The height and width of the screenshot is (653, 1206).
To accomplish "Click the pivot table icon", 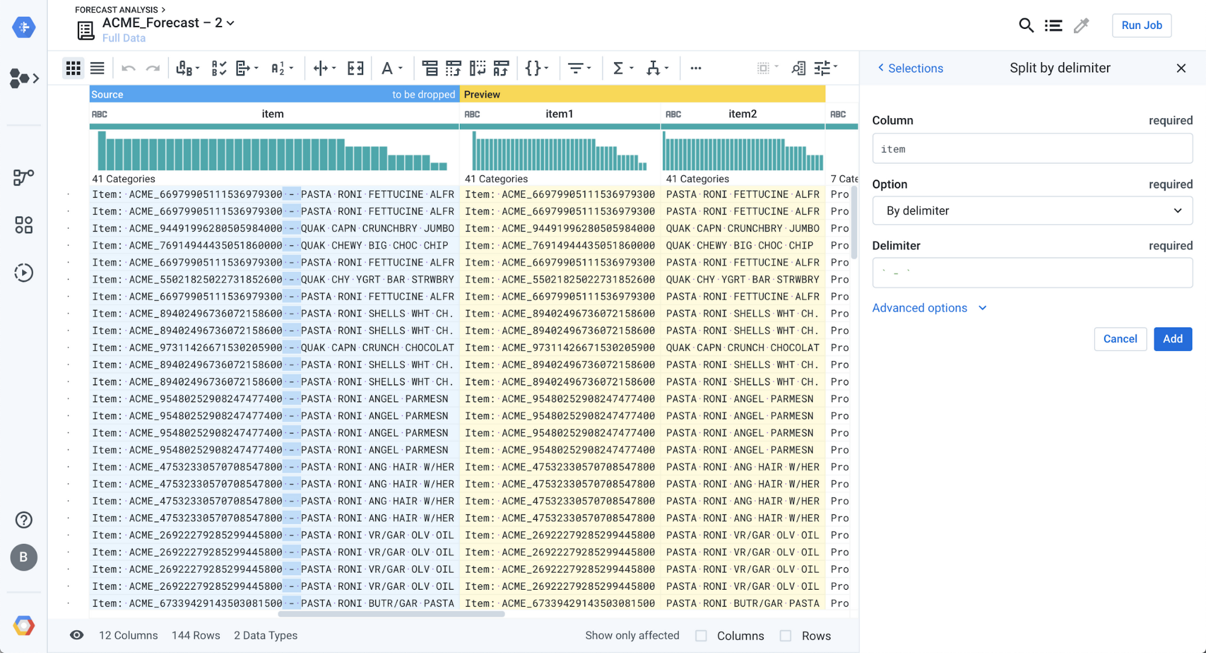I will pos(453,68).
